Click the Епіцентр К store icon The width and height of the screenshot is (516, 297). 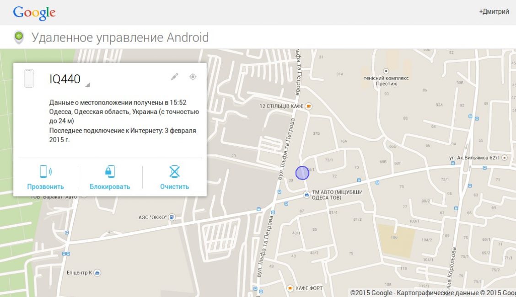coord(97,273)
